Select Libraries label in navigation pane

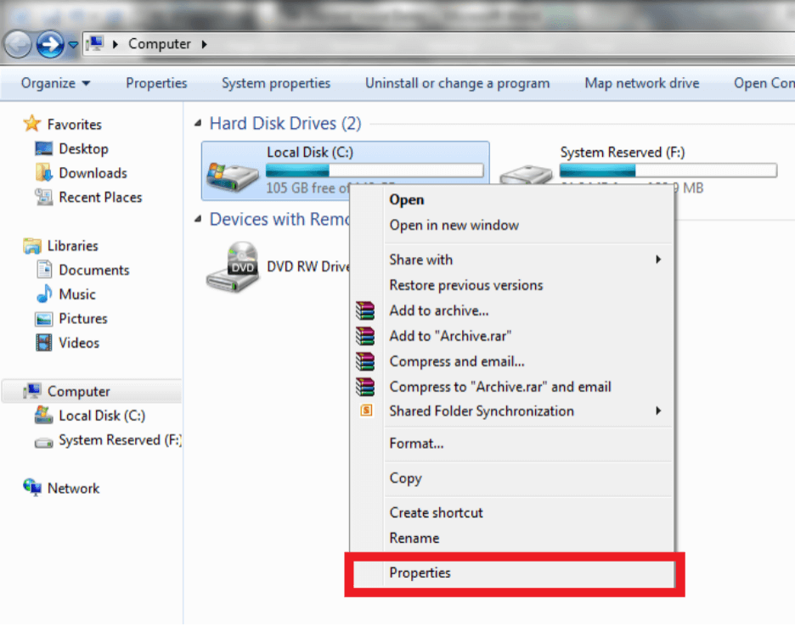pyautogui.click(x=72, y=246)
